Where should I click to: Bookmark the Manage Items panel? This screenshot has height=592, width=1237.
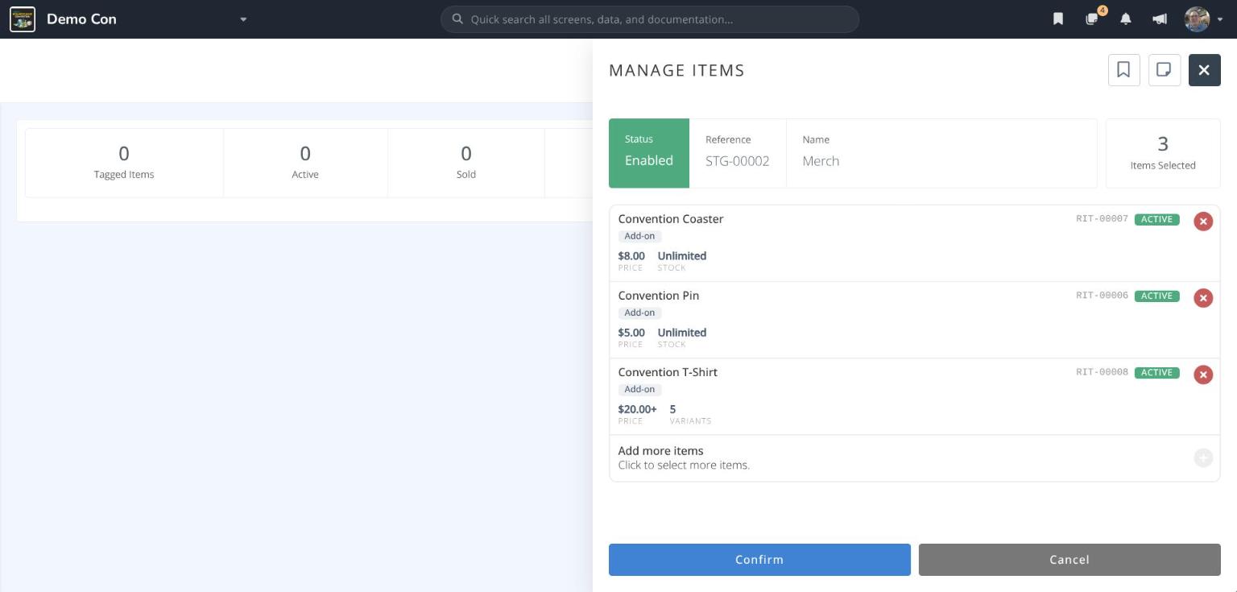click(1124, 70)
